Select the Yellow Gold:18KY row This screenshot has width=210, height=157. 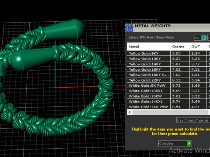[168, 69]
